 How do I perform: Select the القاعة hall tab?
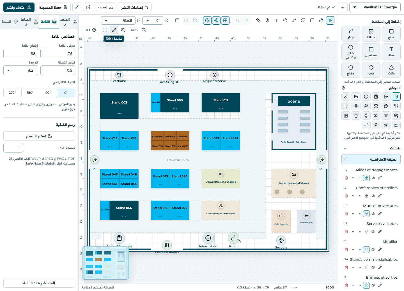pyautogui.click(x=49, y=22)
